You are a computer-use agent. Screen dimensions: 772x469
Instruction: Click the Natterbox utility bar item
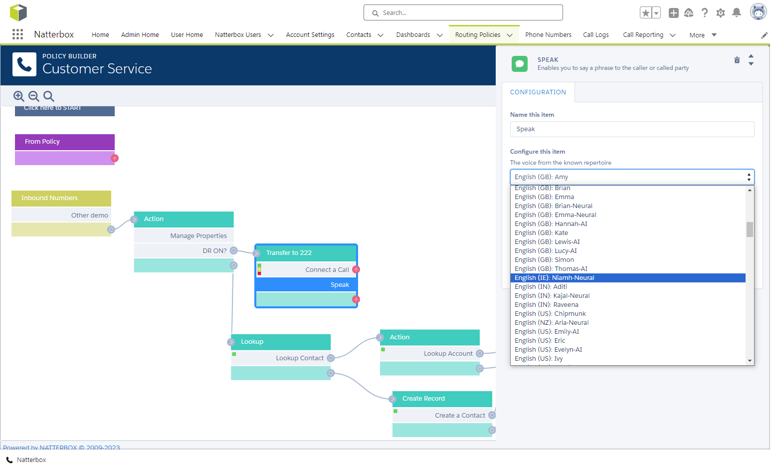pyautogui.click(x=26, y=460)
